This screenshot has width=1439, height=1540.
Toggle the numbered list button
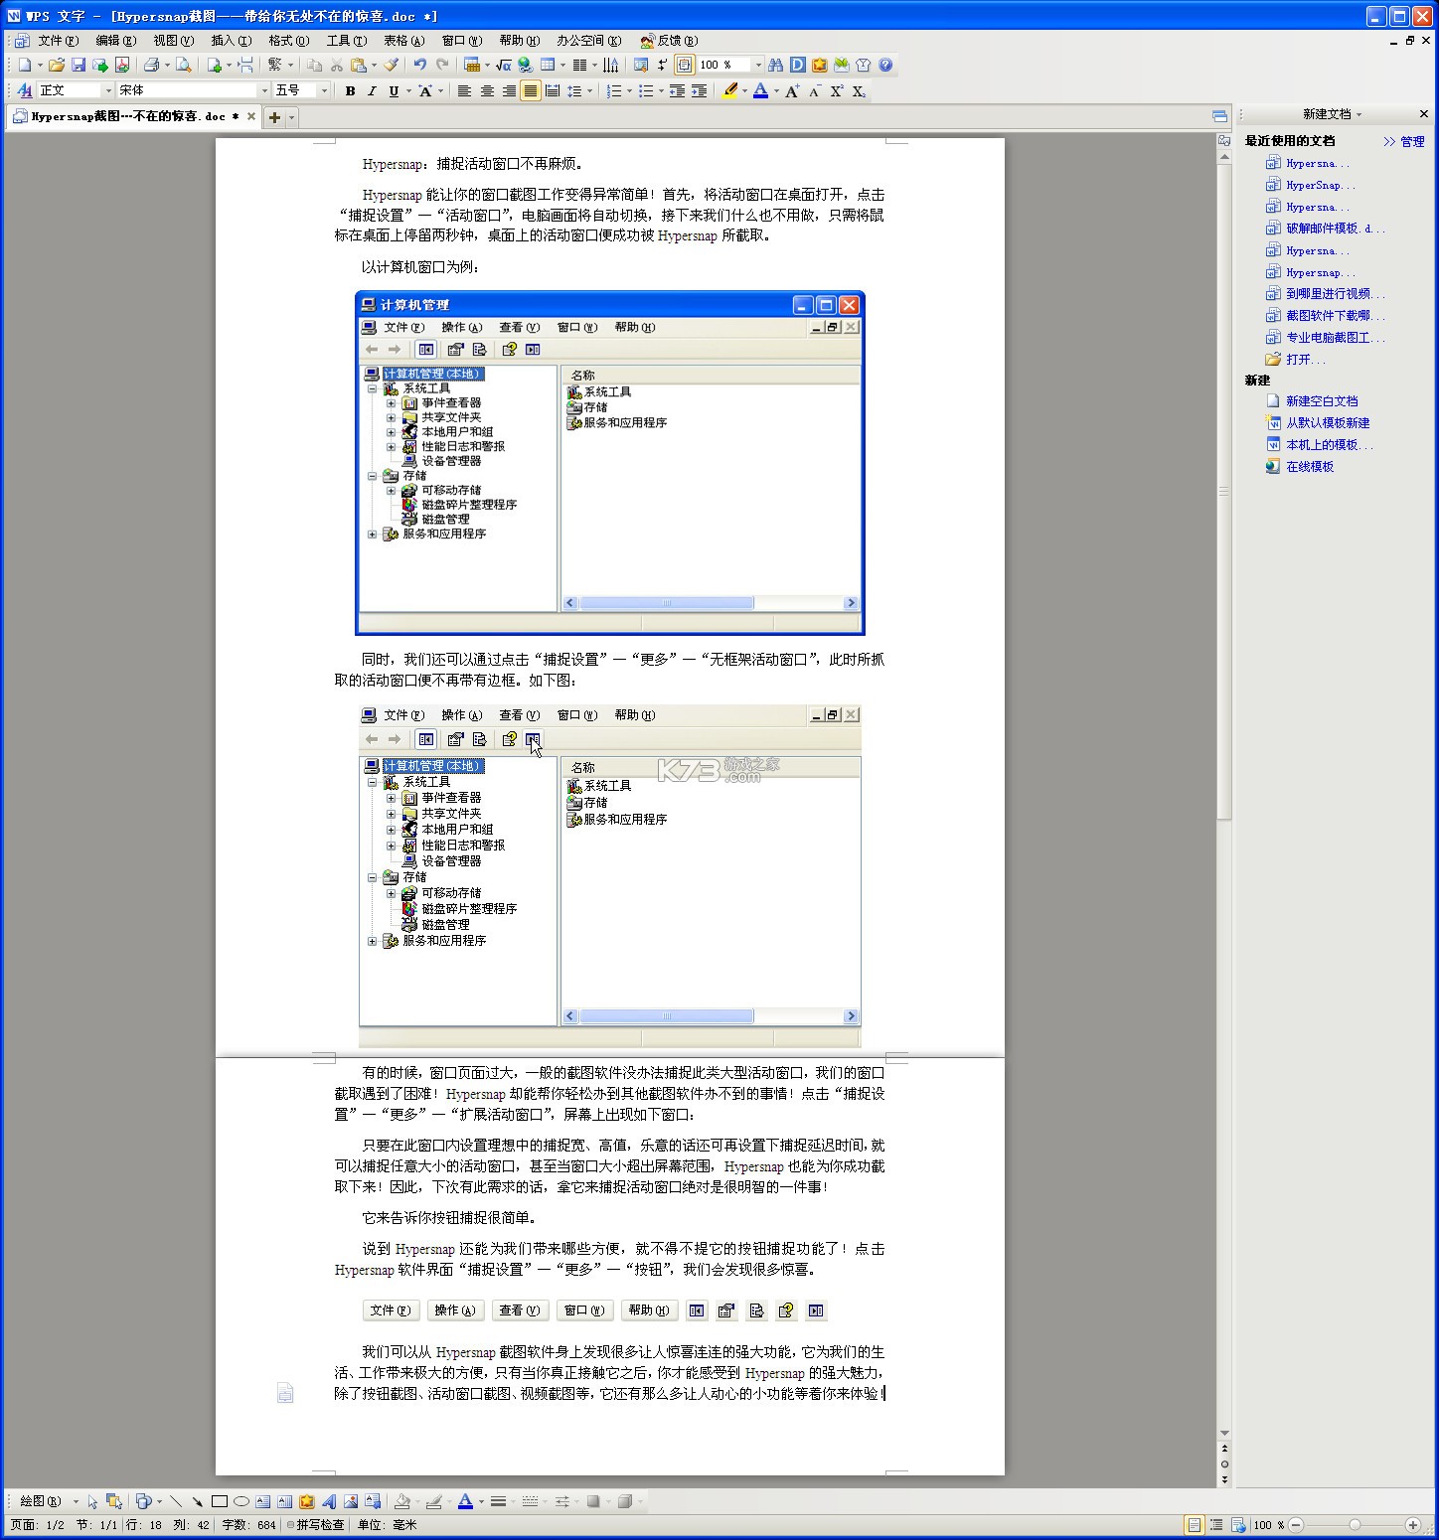(x=614, y=91)
